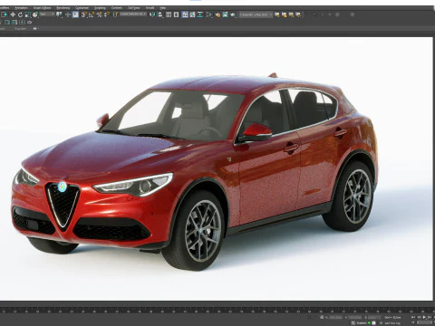Toggle Percent Snap
Viewport: 435px width, 326px height.
pyautogui.click(x=99, y=14)
